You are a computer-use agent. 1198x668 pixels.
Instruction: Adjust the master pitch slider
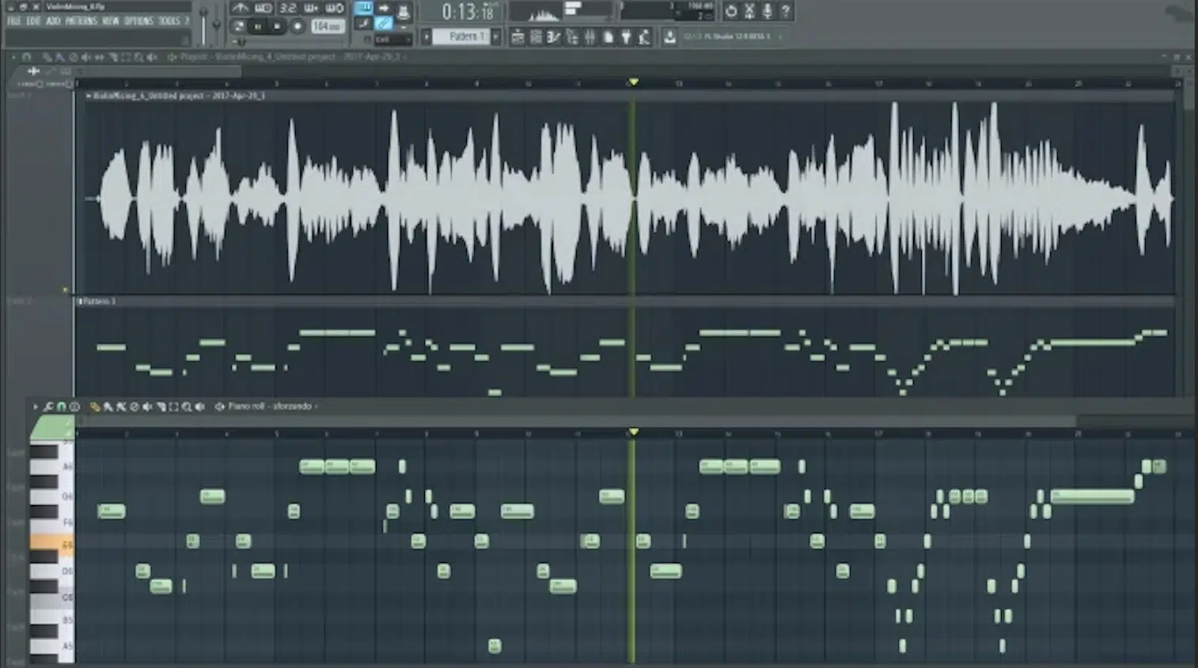click(x=216, y=24)
